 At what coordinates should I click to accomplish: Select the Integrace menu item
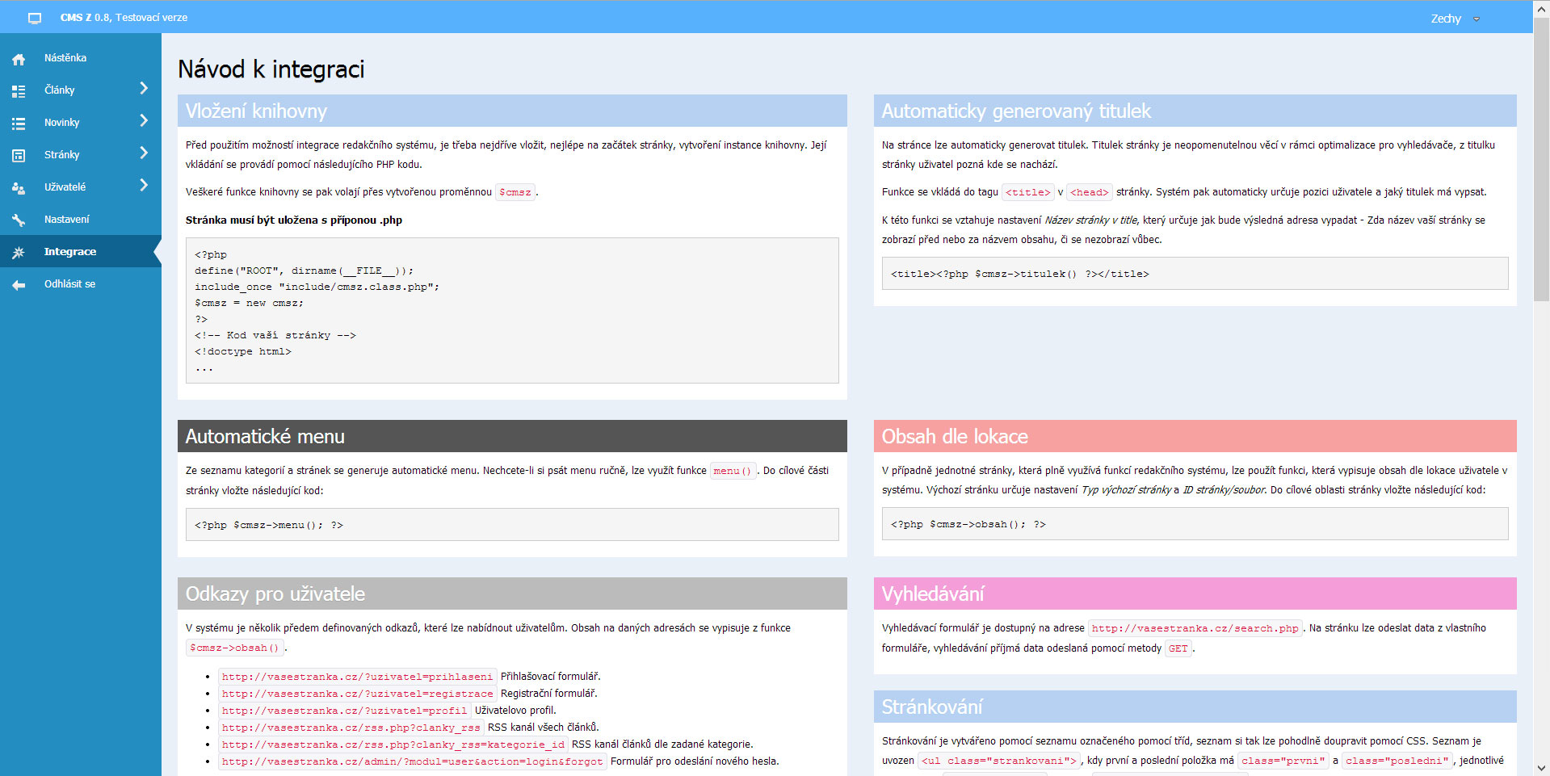click(70, 252)
